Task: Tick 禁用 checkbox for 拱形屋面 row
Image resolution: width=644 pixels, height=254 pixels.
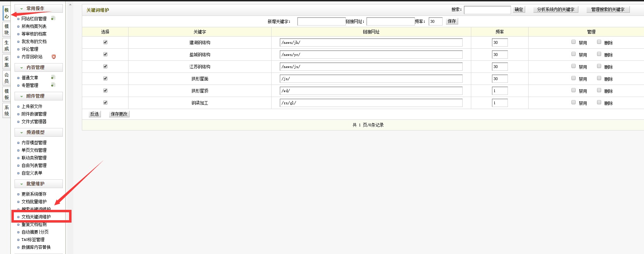Action: pyautogui.click(x=574, y=78)
